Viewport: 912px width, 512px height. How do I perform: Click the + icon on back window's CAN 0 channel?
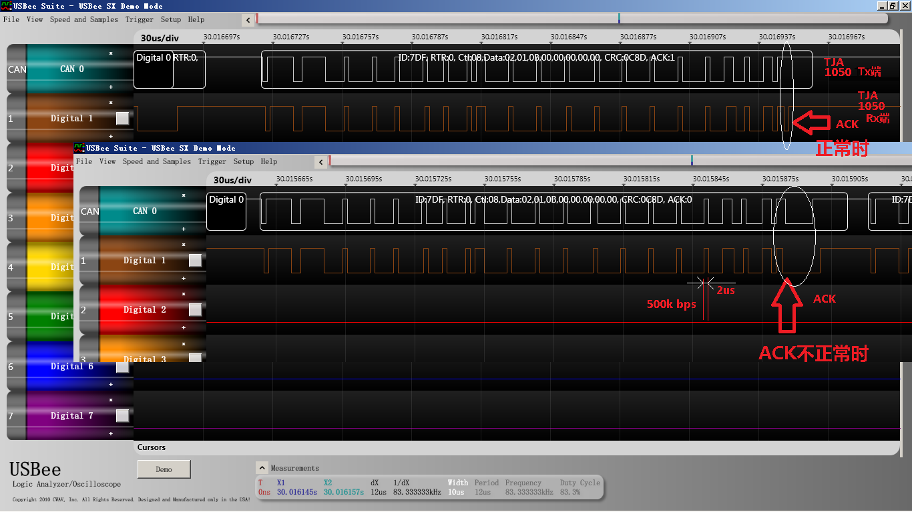[111, 87]
